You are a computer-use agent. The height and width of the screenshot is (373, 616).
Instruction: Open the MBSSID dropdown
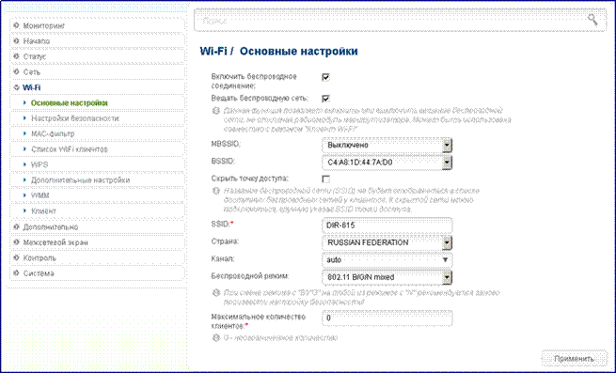pyautogui.click(x=387, y=146)
